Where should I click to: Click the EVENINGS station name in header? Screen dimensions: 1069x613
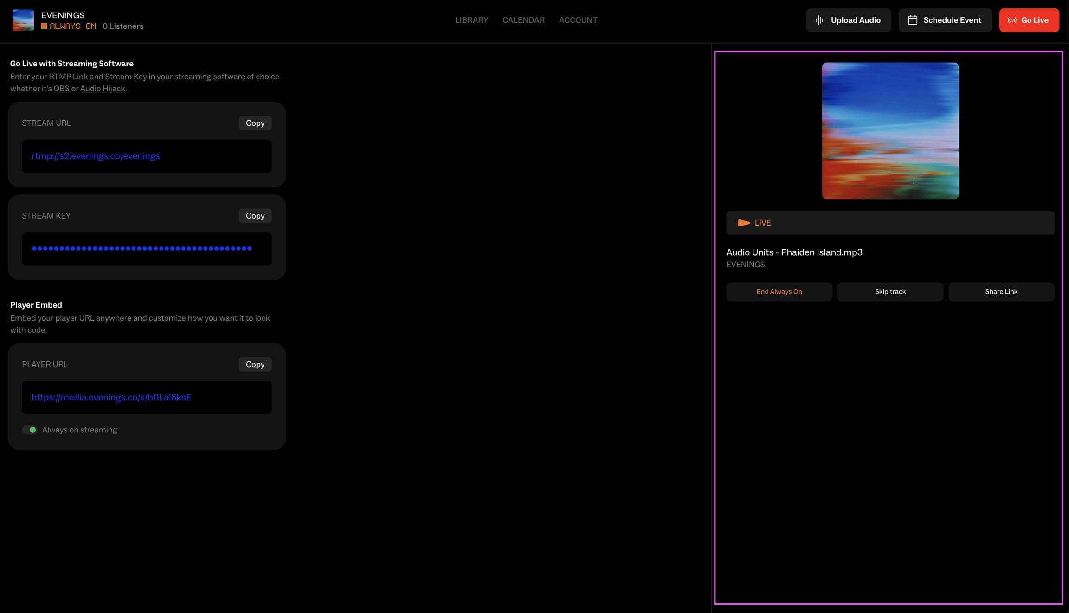(x=63, y=15)
